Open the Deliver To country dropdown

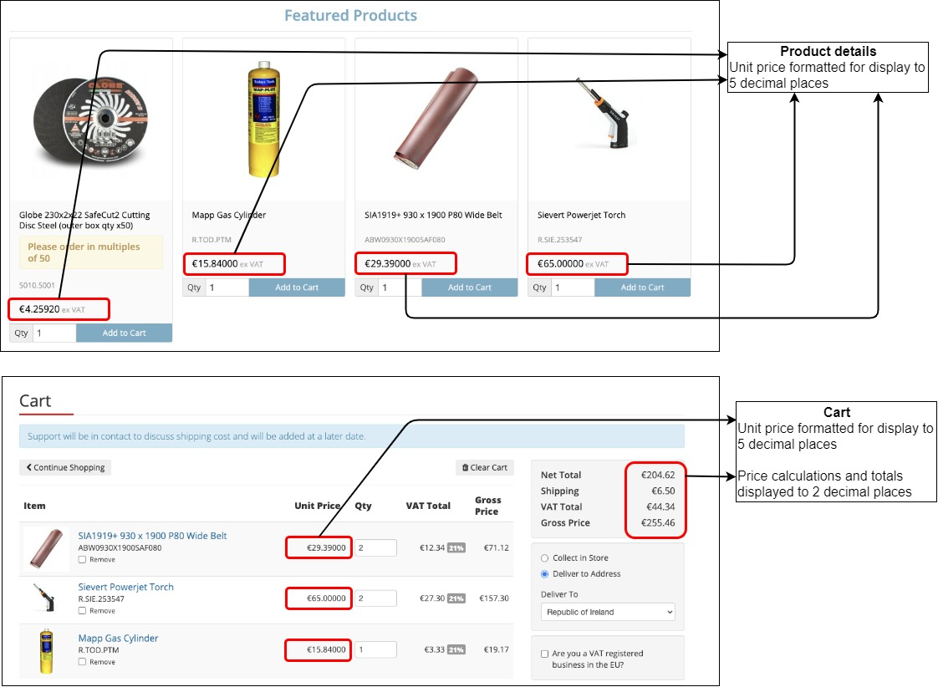pyautogui.click(x=608, y=612)
